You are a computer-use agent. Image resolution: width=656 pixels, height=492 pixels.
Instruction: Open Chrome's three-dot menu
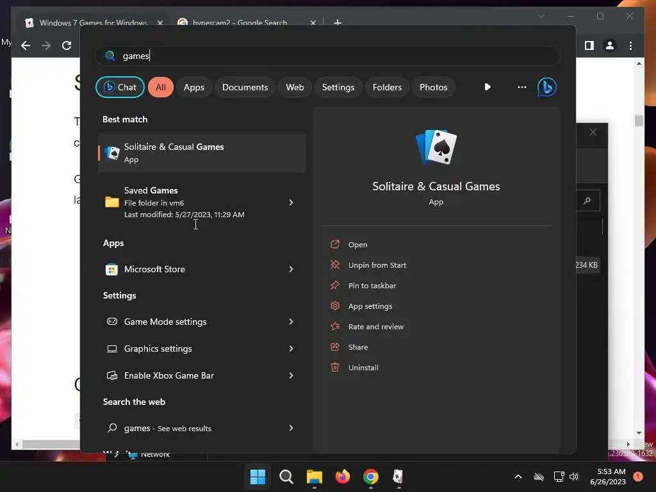coord(630,45)
